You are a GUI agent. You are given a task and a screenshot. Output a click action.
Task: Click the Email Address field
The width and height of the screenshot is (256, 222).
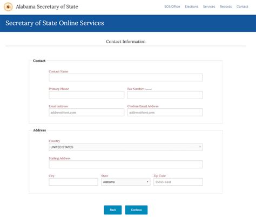86,113
